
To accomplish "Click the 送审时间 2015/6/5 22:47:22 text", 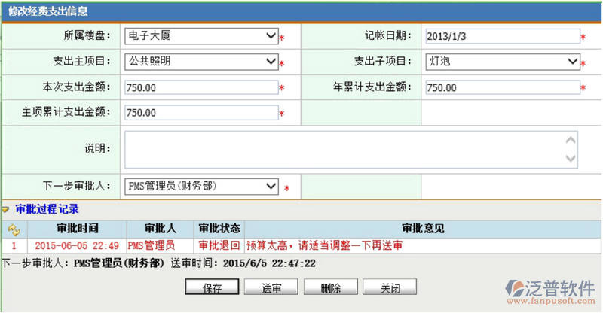I will [x=243, y=263].
